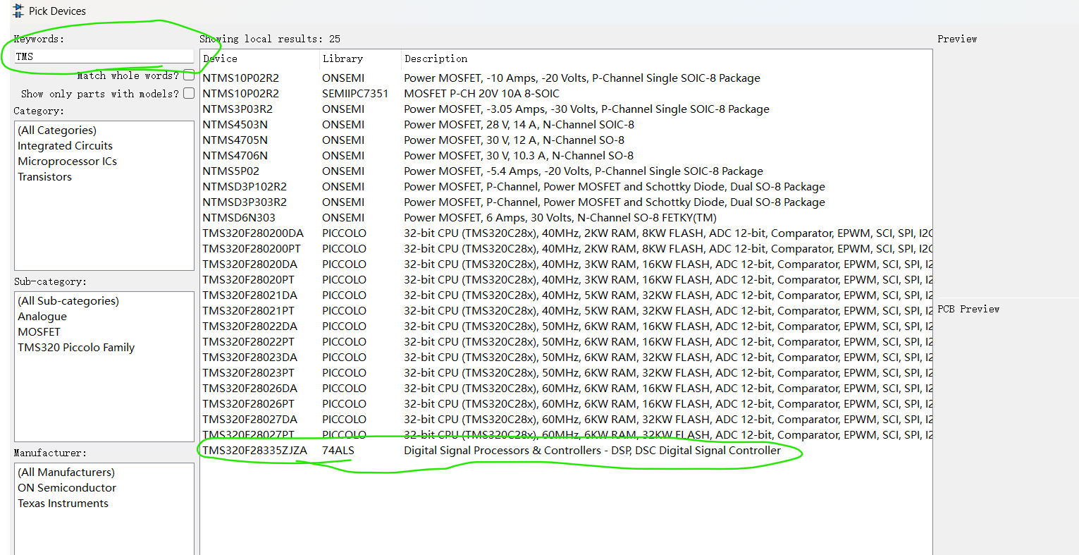Select the NTMS4706N device row
Viewport: 1079px width, 555px height.
click(566, 156)
